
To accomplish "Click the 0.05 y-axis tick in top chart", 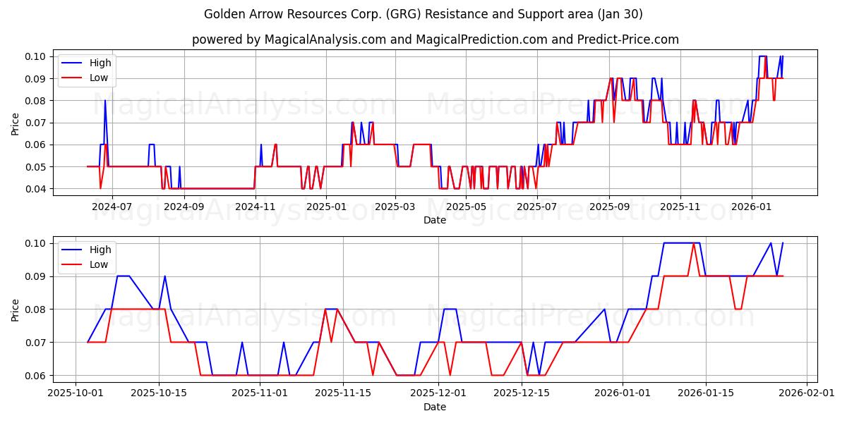I will 36,167.
